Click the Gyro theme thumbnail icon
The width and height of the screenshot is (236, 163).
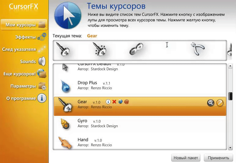(x=65, y=124)
